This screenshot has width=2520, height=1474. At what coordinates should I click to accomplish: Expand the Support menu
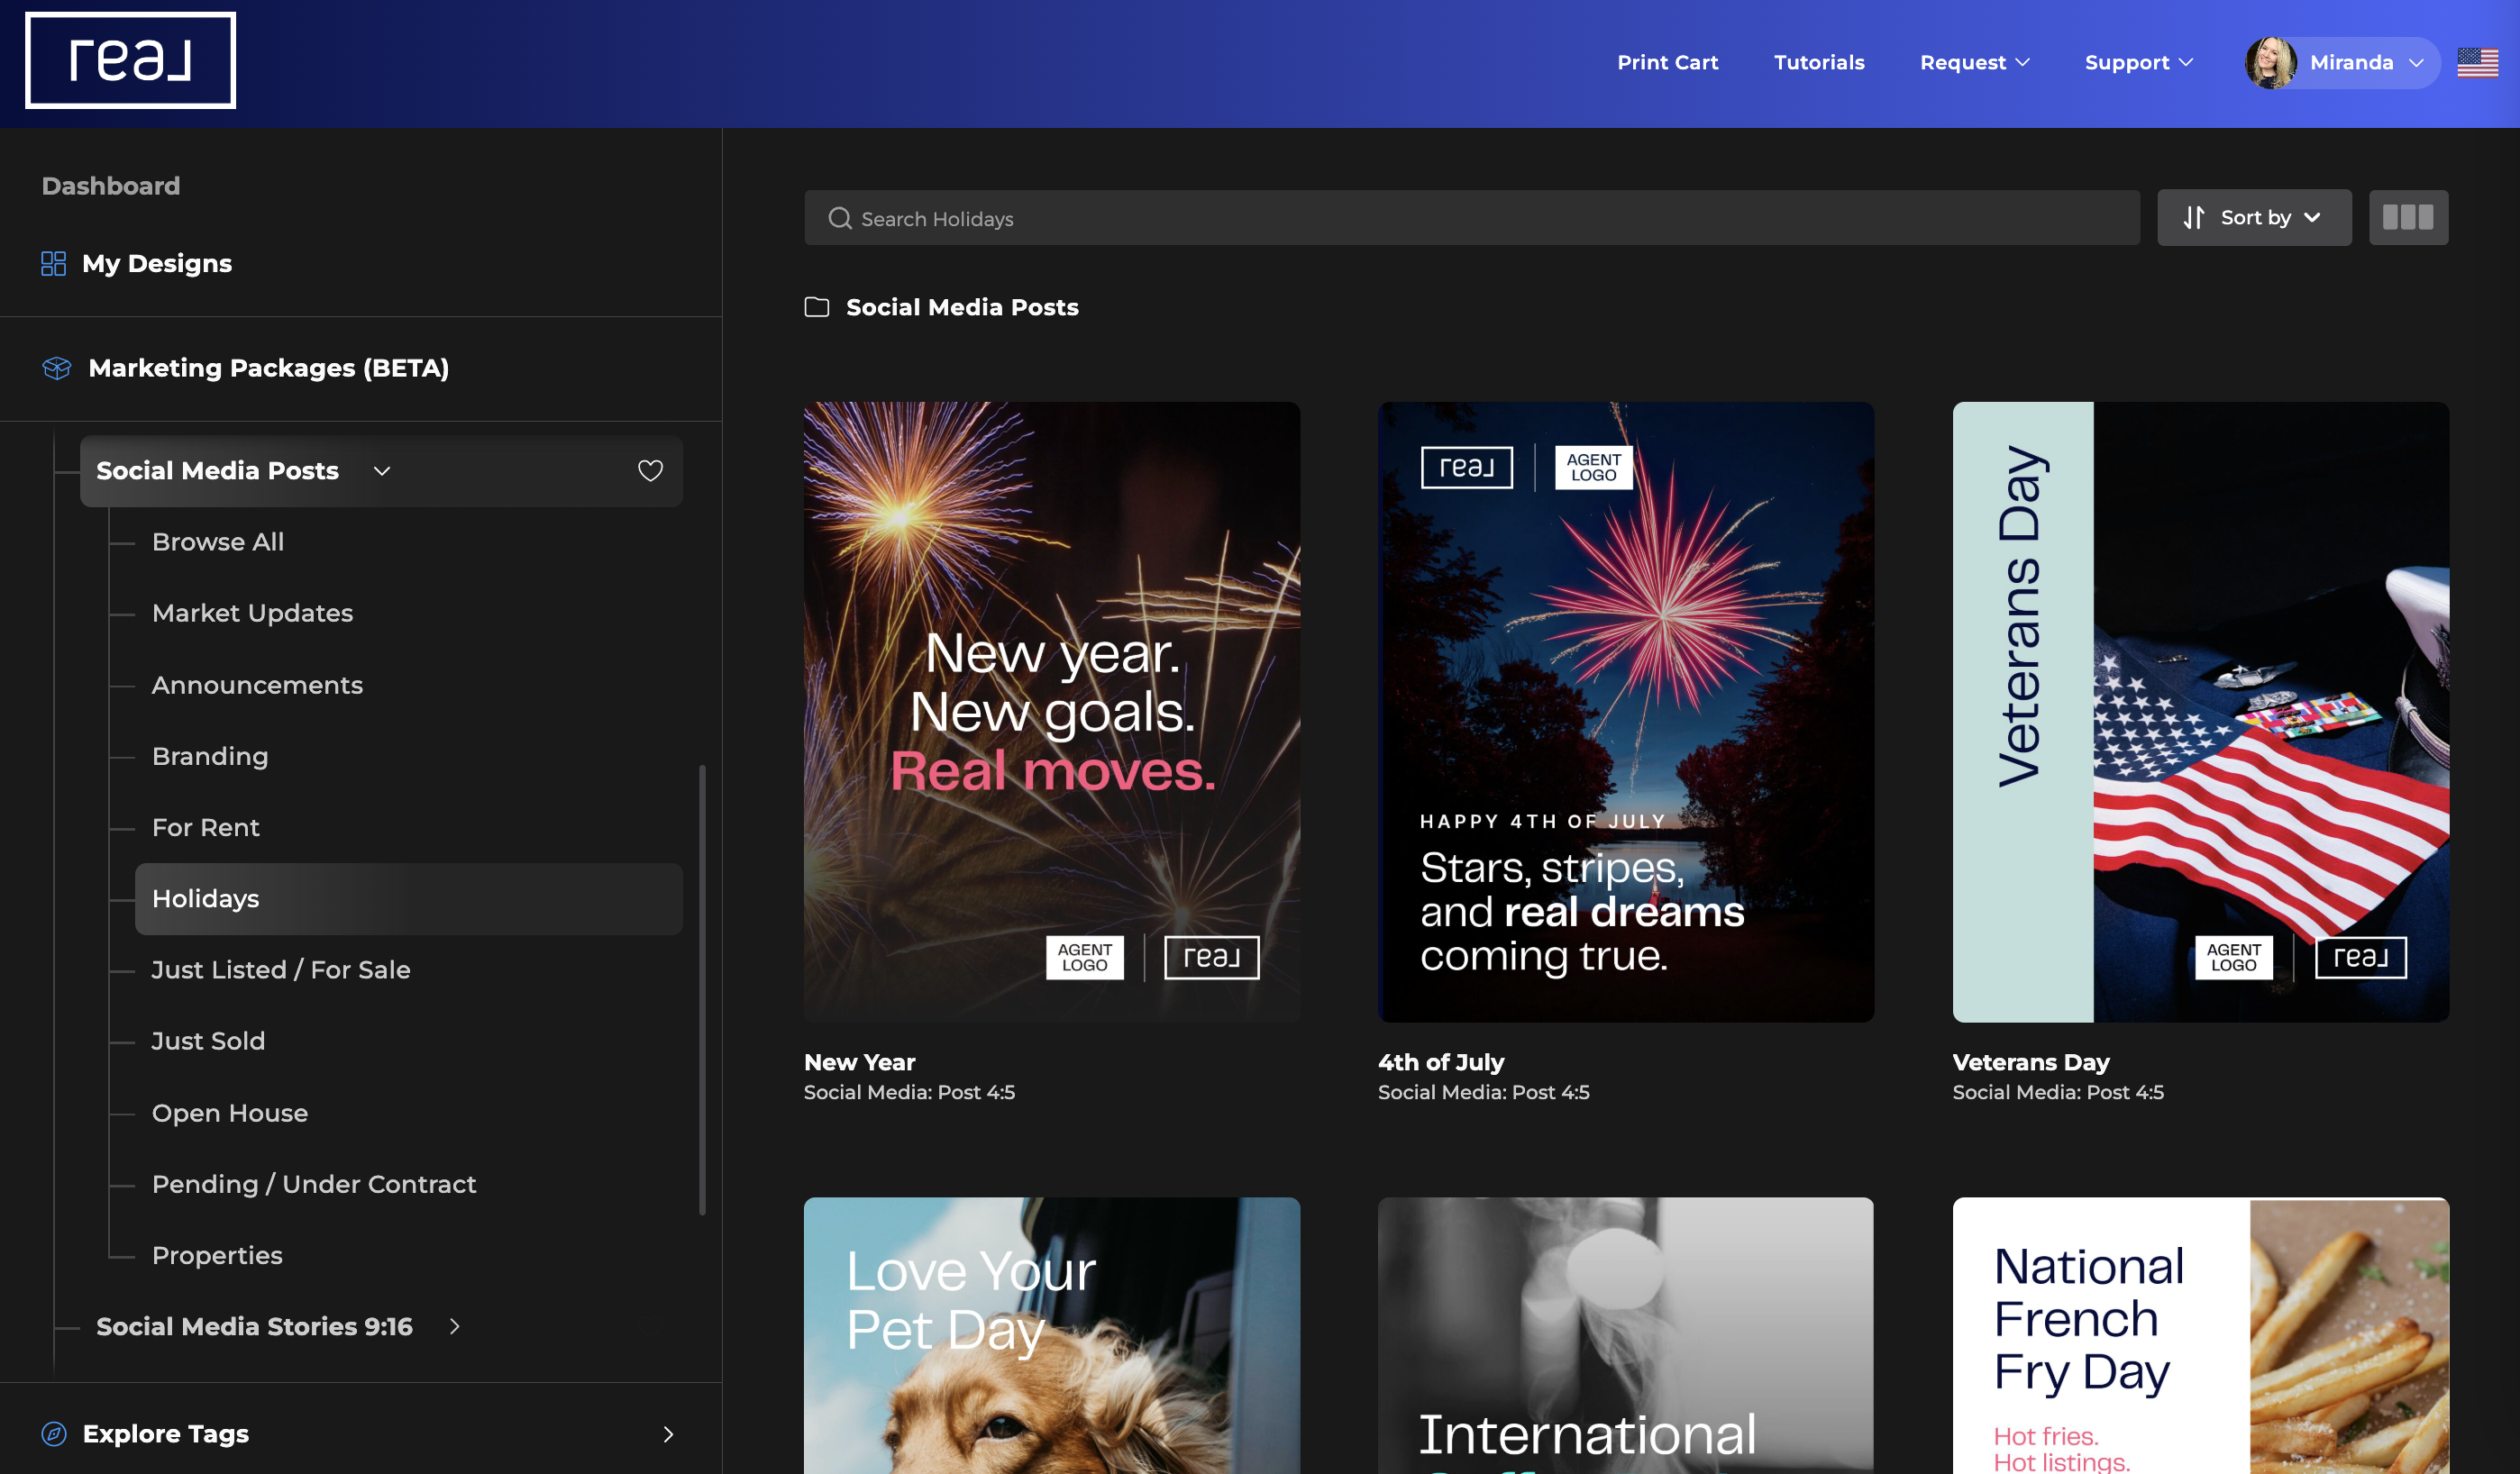click(2139, 62)
